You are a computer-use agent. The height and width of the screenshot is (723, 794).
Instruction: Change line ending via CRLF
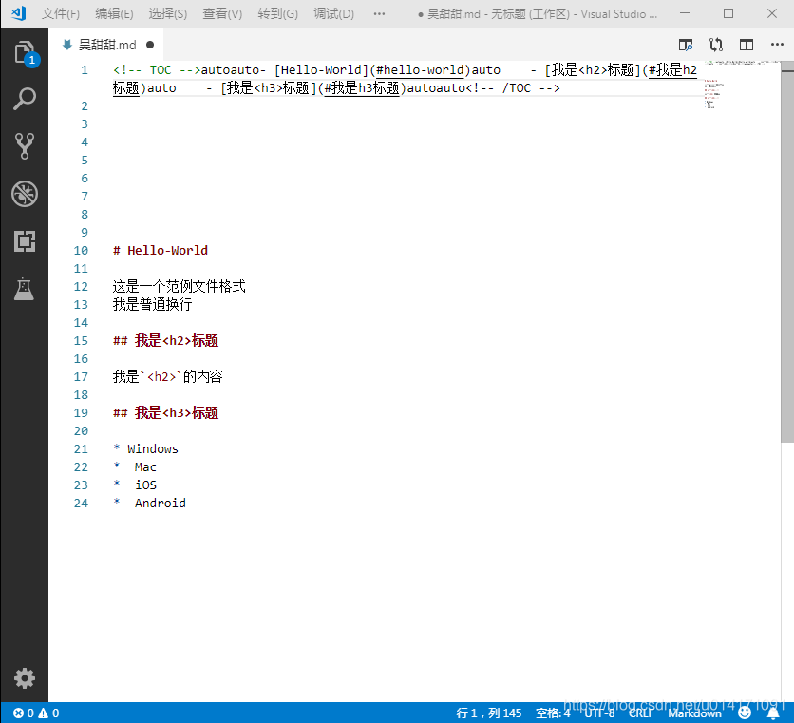click(x=641, y=713)
